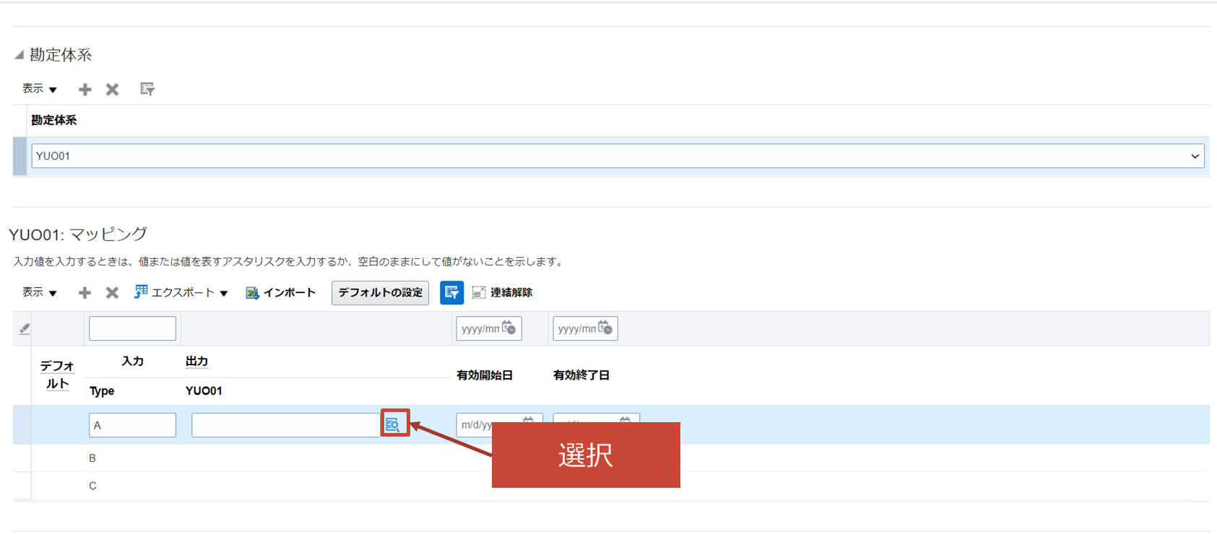
Task: Collapse the 勘定体系 section triangle
Action: [x=20, y=55]
